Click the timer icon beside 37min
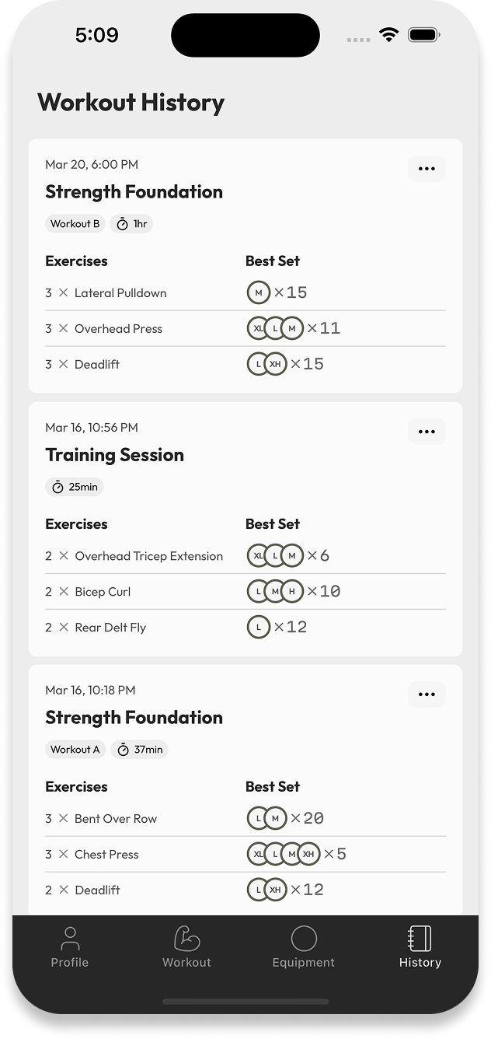 pyautogui.click(x=123, y=749)
